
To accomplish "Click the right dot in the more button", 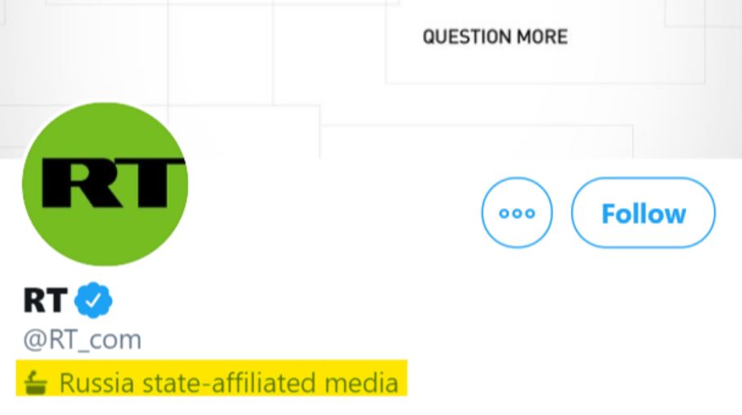I will click(x=530, y=214).
